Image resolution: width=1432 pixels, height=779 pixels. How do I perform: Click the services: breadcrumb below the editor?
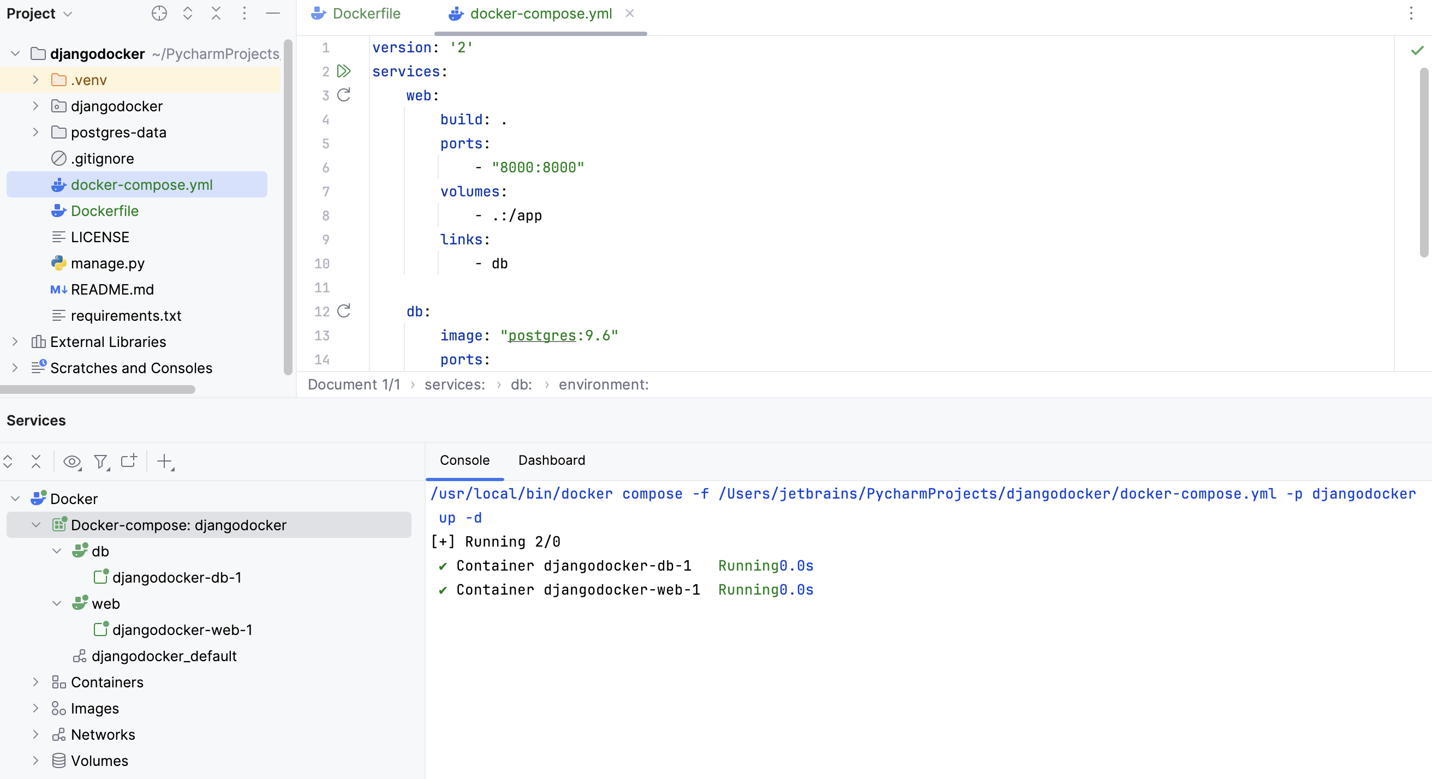pyautogui.click(x=454, y=384)
